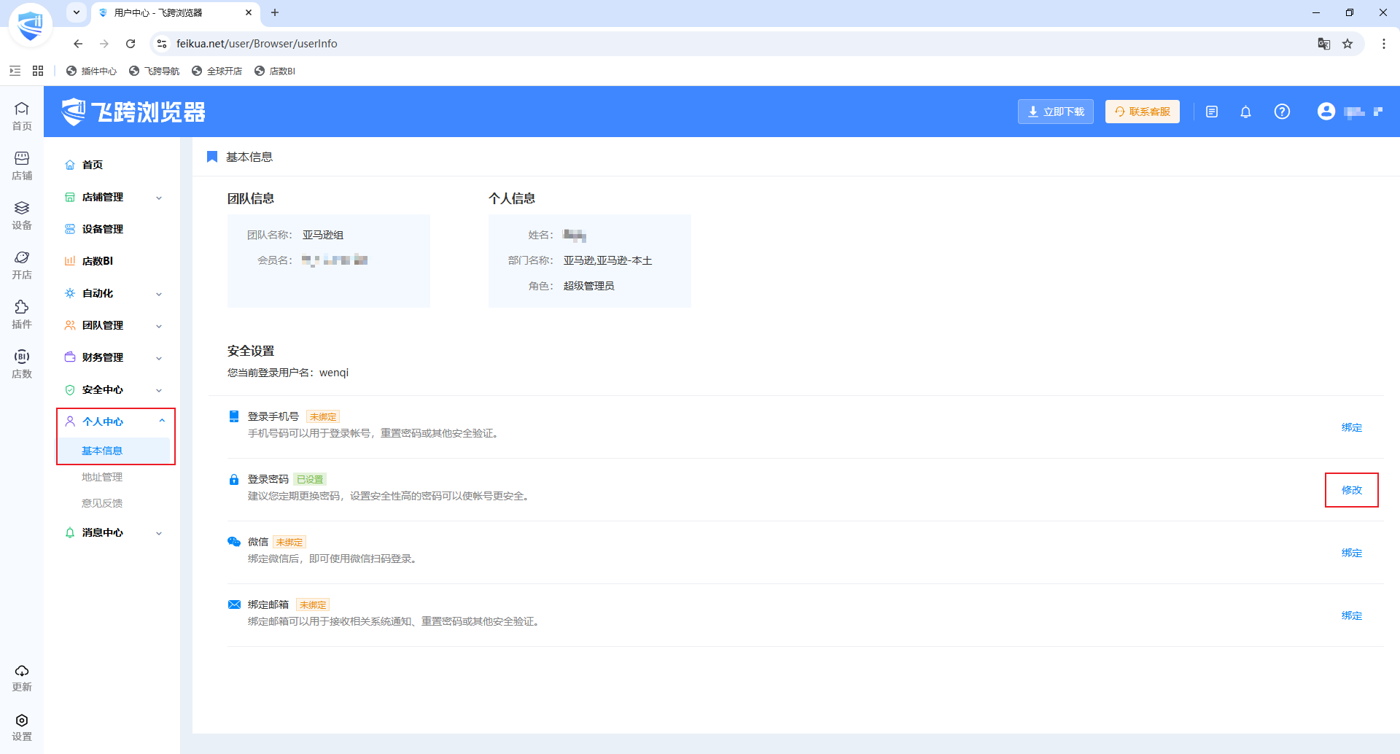Click the 立即下载 download button
The width and height of the screenshot is (1400, 754).
click(x=1056, y=112)
